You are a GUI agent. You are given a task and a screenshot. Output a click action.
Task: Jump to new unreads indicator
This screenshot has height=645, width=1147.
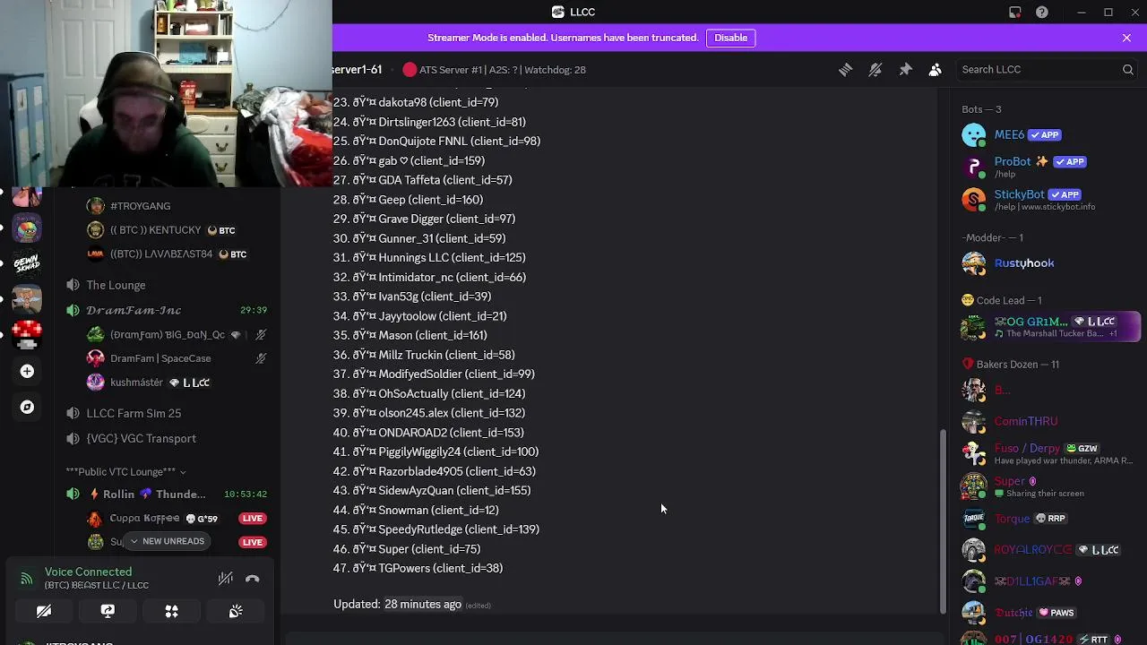[x=167, y=541]
